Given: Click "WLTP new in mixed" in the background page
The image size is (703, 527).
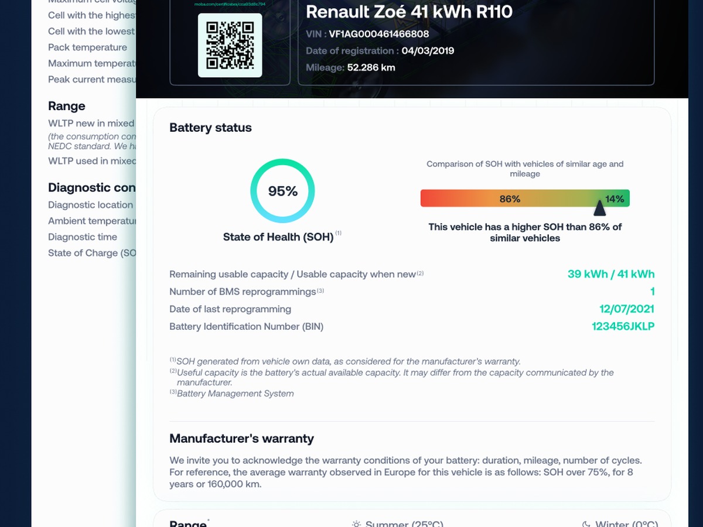Looking at the screenshot, I should pyautogui.click(x=91, y=124).
